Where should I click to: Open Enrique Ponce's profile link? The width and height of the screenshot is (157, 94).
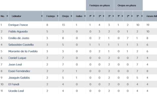point(18,25)
